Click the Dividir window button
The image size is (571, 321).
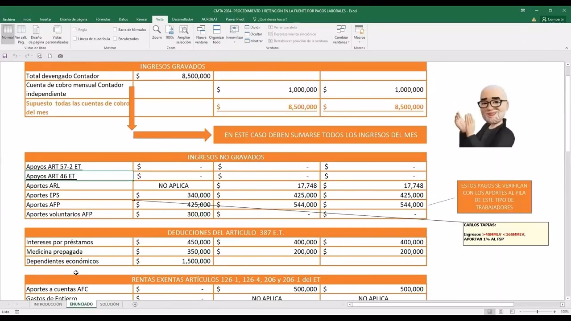tap(253, 27)
